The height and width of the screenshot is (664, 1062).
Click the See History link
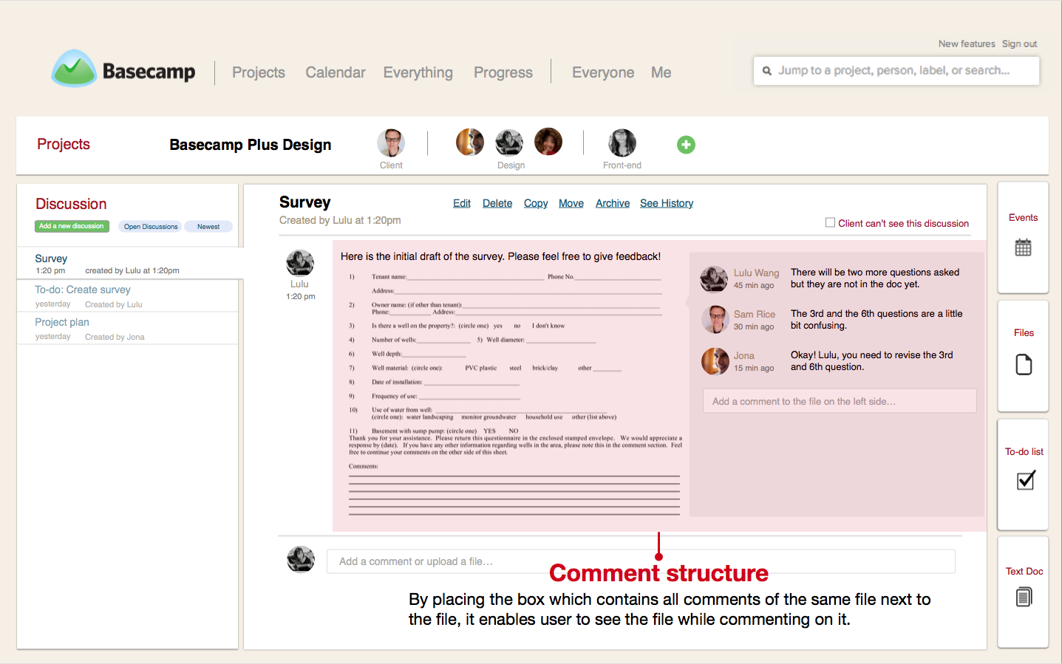(x=667, y=203)
